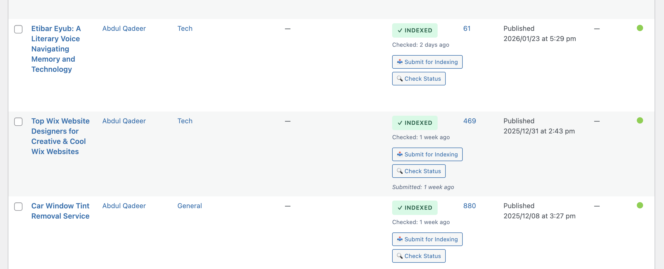Click the submit icon on Car Window Tint row
The width and height of the screenshot is (664, 269).
point(399,239)
